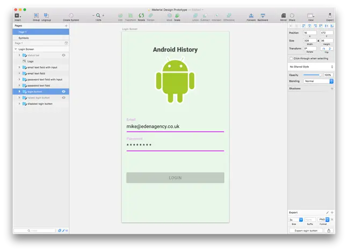348x252 pixels.
Task: Open the No Shared Style dropdown
Action: coord(311,67)
